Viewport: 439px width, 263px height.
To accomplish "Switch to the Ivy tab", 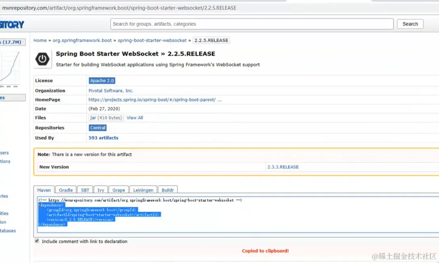I will click(101, 190).
